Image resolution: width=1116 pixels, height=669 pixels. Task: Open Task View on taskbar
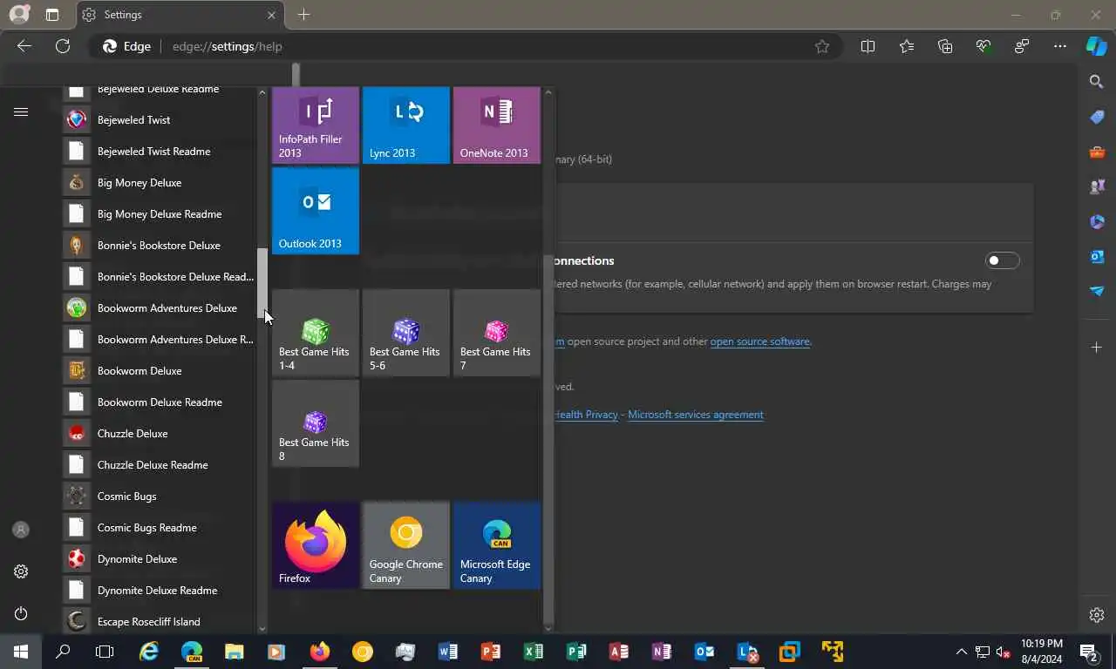pyautogui.click(x=105, y=652)
